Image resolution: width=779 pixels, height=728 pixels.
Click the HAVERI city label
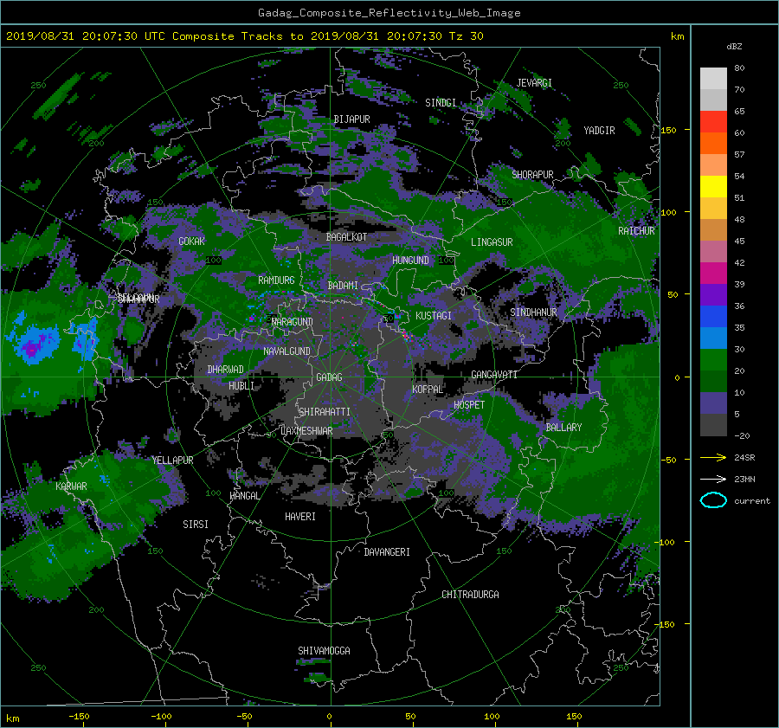click(300, 517)
